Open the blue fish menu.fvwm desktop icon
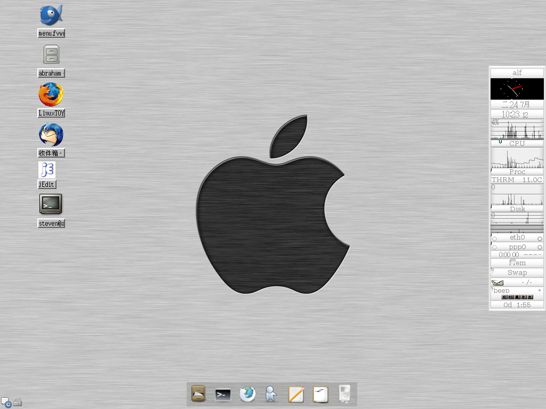The height and width of the screenshot is (409, 546). (51, 15)
